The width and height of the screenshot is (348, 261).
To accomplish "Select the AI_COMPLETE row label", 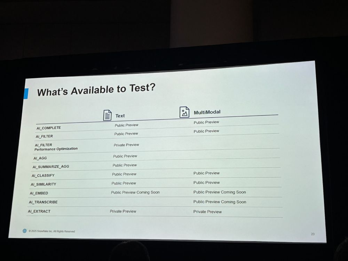I will pos(49,128).
